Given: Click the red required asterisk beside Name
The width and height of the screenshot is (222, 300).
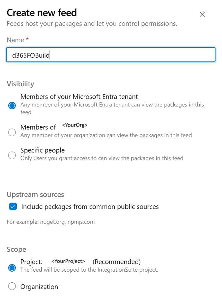Looking at the screenshot, I should (27, 40).
